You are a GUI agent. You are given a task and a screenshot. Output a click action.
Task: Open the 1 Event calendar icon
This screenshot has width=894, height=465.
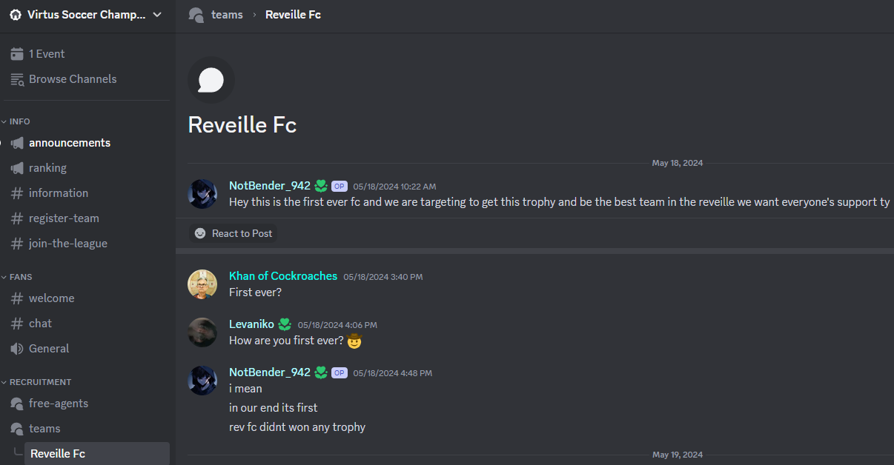(x=17, y=54)
